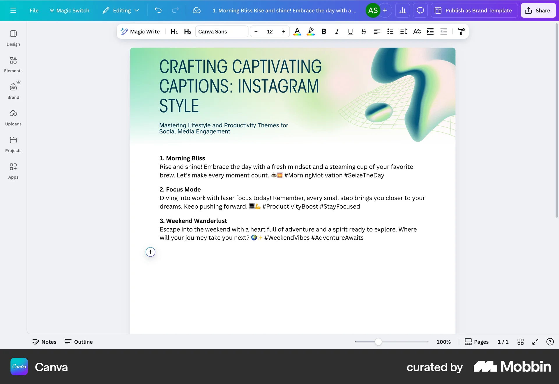Click the add content plus button in document

150,252
